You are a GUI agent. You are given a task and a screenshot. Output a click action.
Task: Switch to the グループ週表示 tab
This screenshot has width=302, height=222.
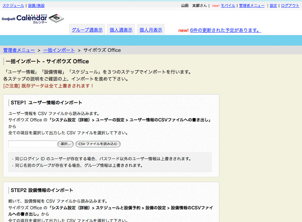pyautogui.click(x=87, y=30)
